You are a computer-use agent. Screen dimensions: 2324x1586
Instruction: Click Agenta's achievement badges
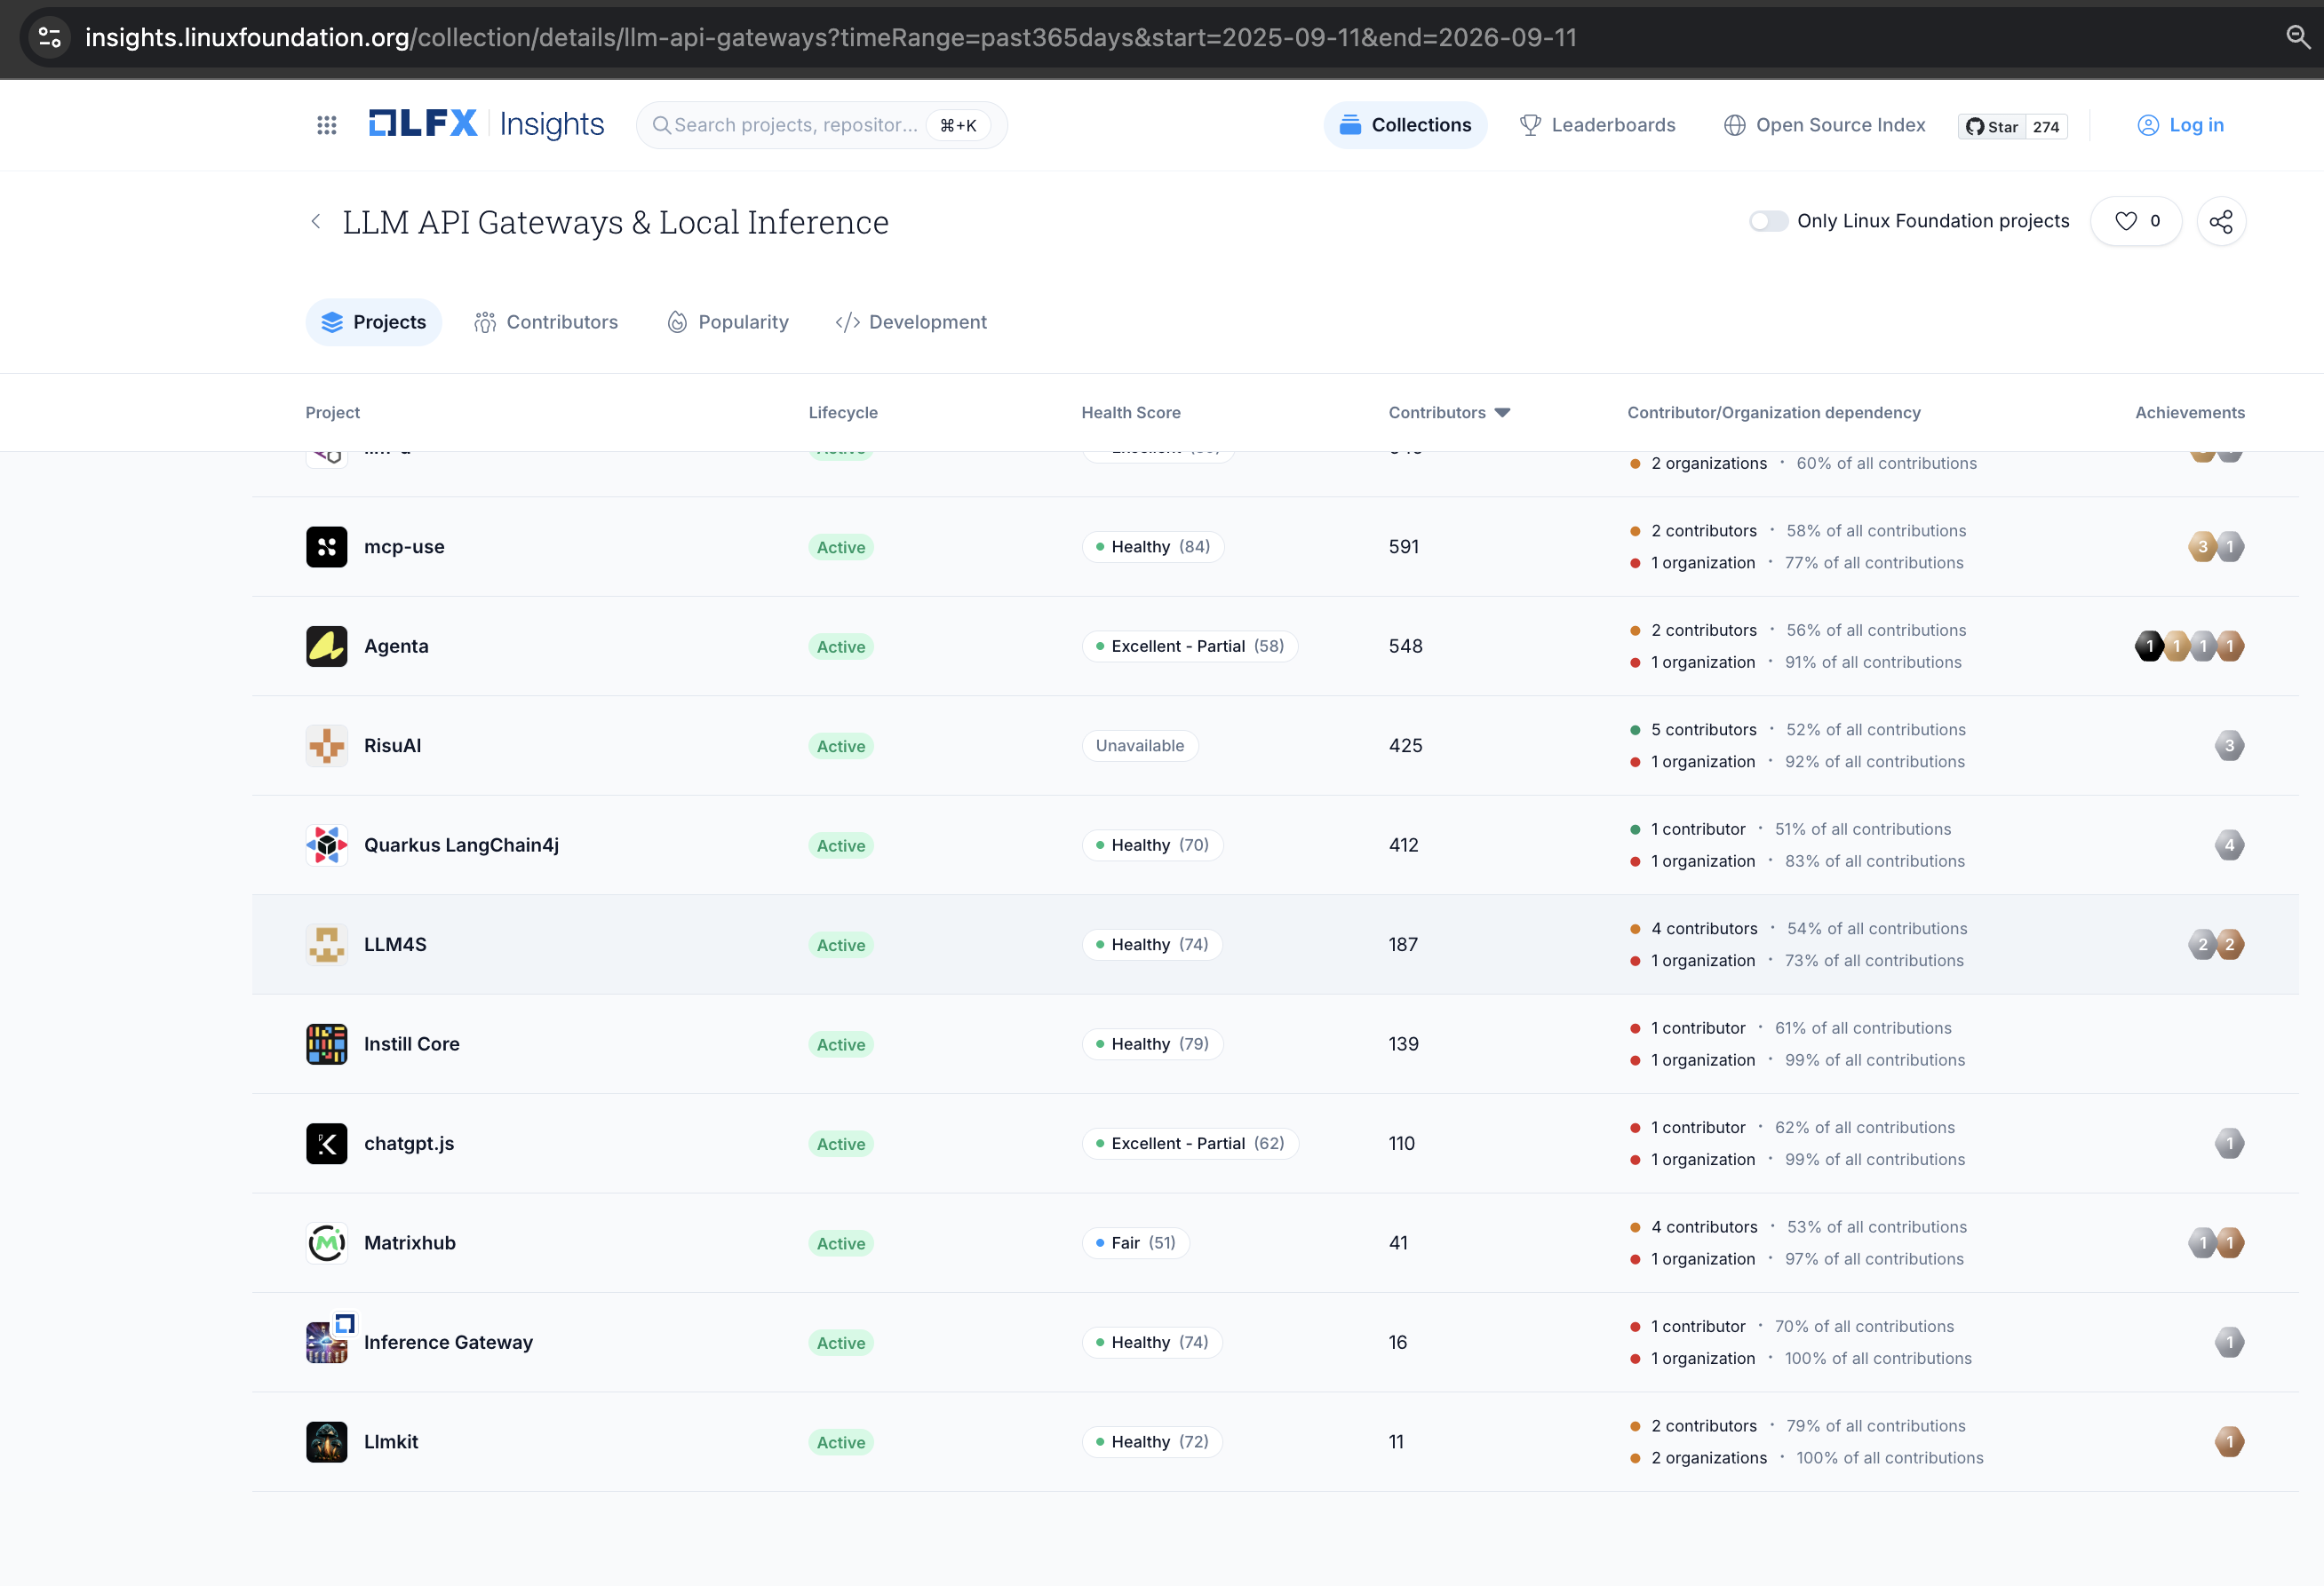point(2189,646)
